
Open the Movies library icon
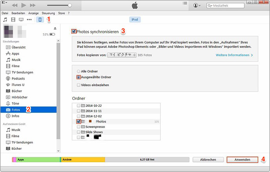click(13, 20)
